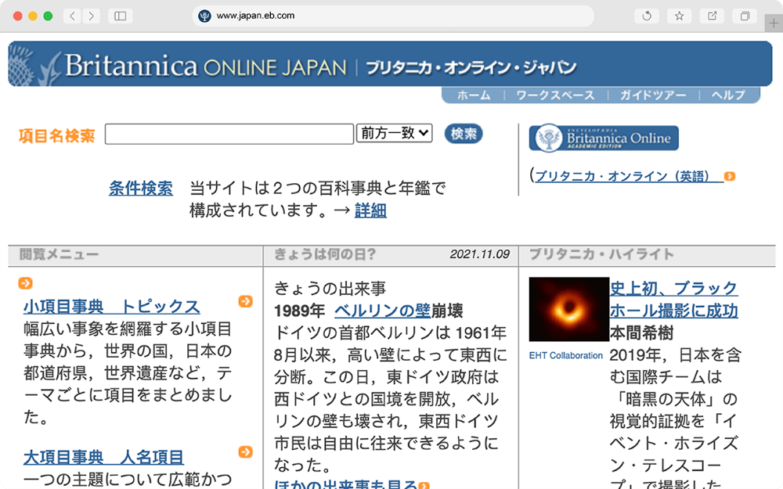This screenshot has height=489, width=783.
Task: Open the ホーム menu item
Action: [474, 95]
